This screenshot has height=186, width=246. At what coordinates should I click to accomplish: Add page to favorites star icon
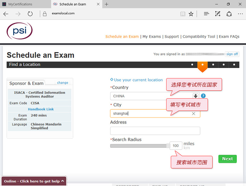[x=191, y=14]
